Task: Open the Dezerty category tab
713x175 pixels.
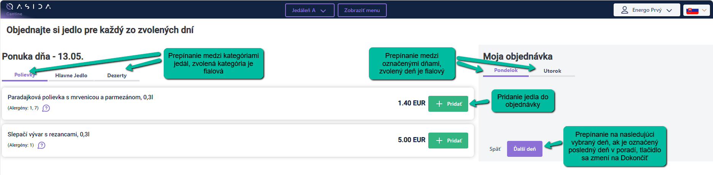Action: (117, 75)
